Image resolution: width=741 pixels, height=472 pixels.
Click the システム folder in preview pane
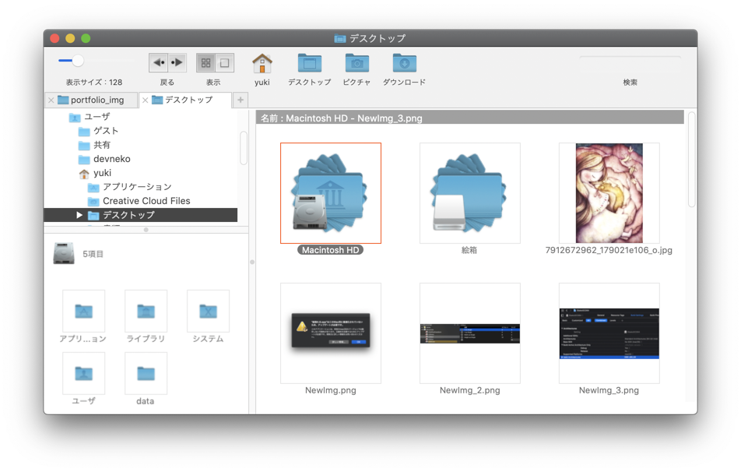coord(208,311)
